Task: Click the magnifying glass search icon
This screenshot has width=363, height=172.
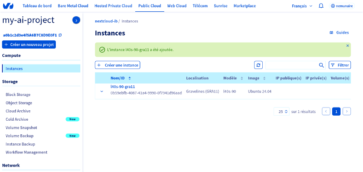Action: click(321, 65)
